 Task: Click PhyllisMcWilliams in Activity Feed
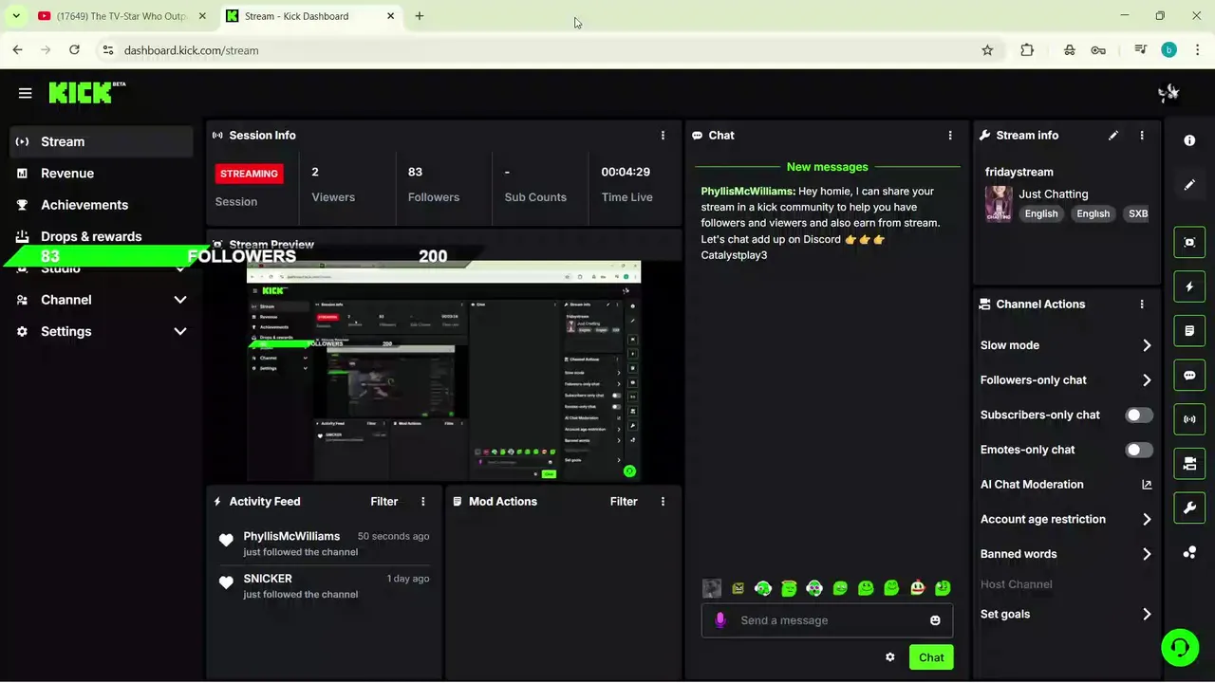click(291, 537)
